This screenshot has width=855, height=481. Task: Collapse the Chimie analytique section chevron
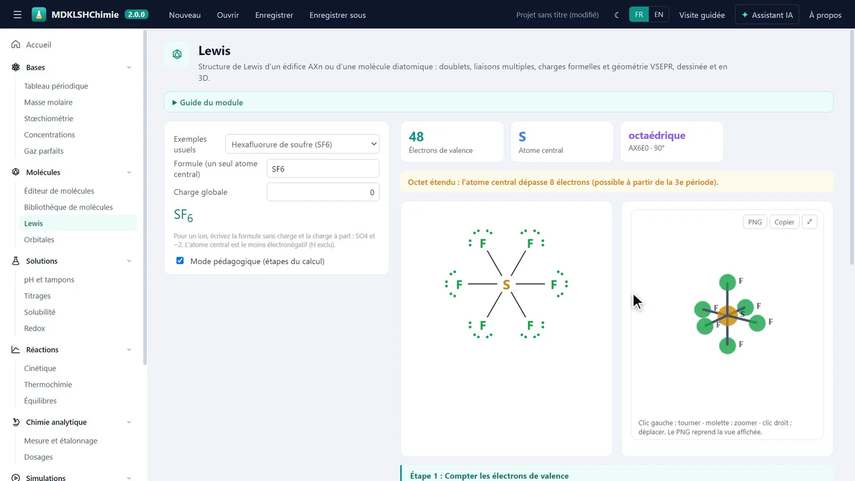tap(129, 422)
